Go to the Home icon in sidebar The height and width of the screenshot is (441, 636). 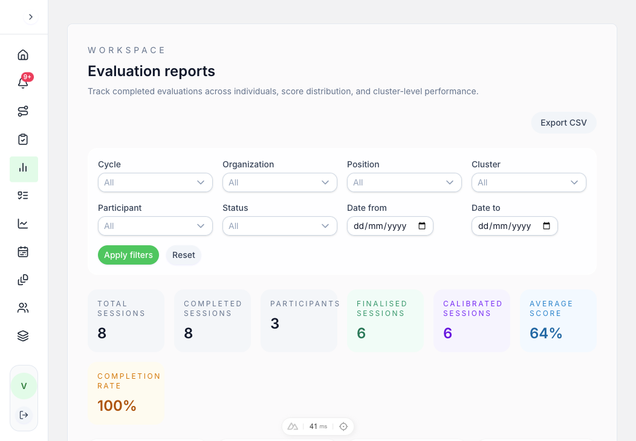pyautogui.click(x=23, y=55)
